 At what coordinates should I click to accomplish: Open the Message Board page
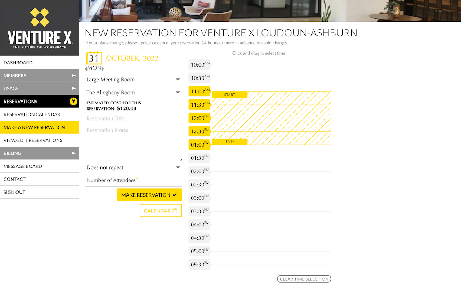point(40,166)
